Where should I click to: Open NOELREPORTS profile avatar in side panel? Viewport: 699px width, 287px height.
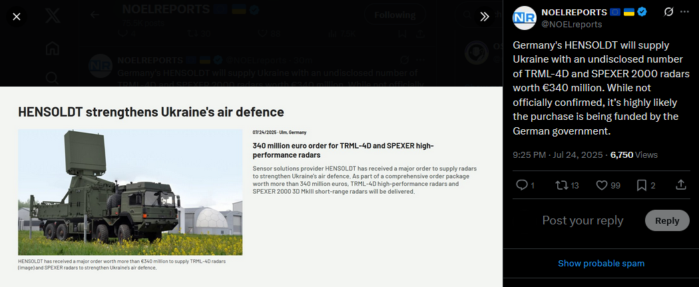(525, 18)
